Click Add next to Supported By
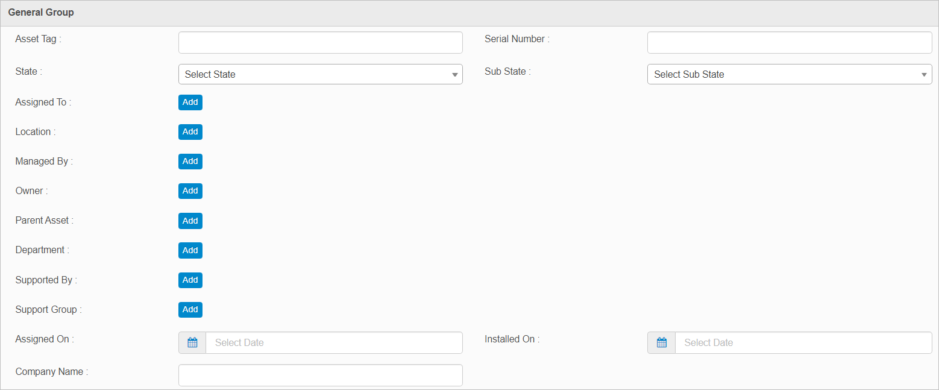 tap(190, 280)
